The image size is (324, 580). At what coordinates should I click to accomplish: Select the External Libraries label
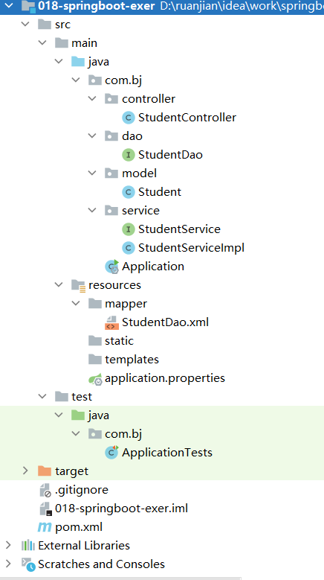pos(84,546)
